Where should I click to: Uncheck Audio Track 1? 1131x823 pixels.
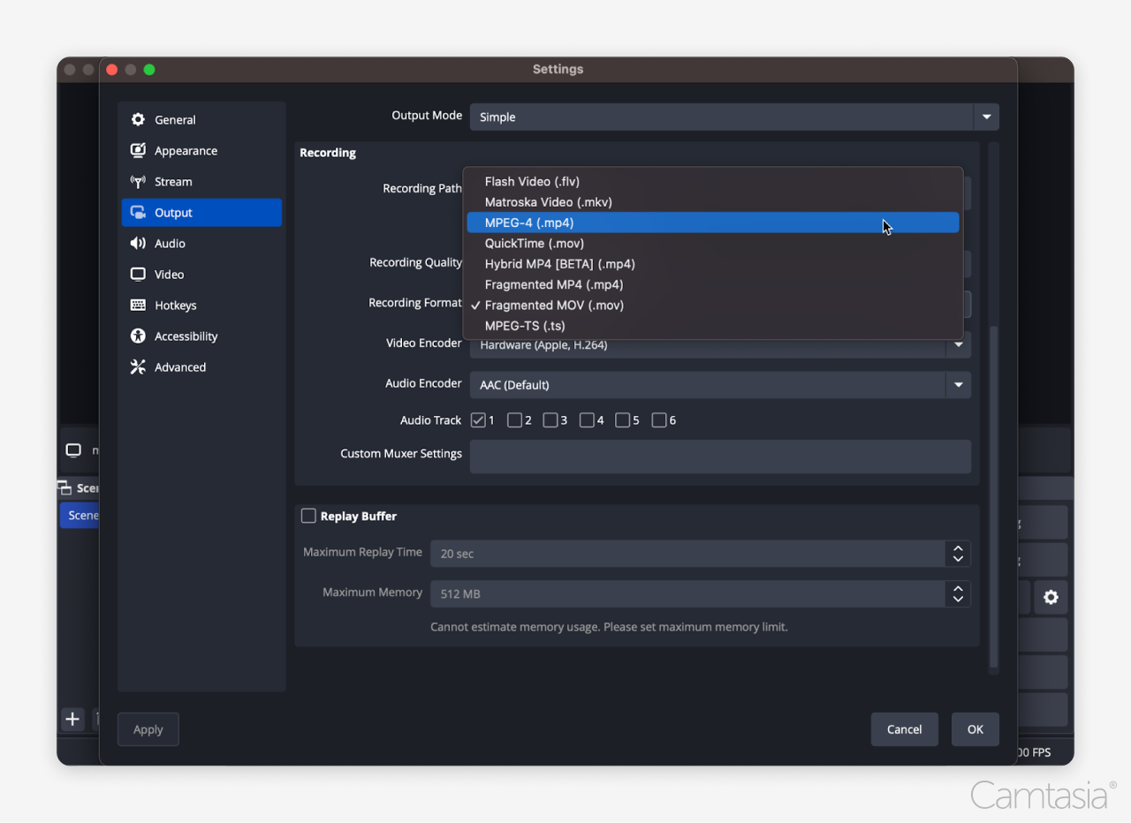point(480,419)
